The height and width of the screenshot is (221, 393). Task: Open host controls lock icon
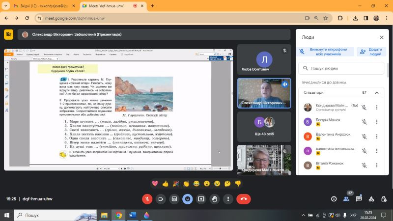pos(384,199)
